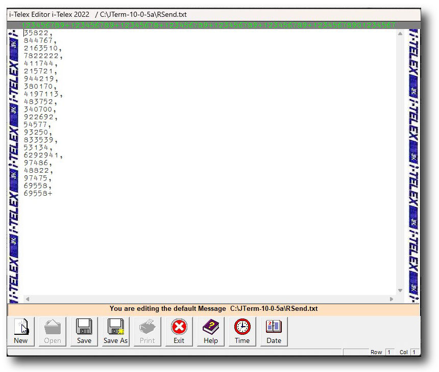Click the title bar text "i-Telex Editor i-Telex 2022"
The width and height of the screenshot is (439, 372).
[x=50, y=15]
